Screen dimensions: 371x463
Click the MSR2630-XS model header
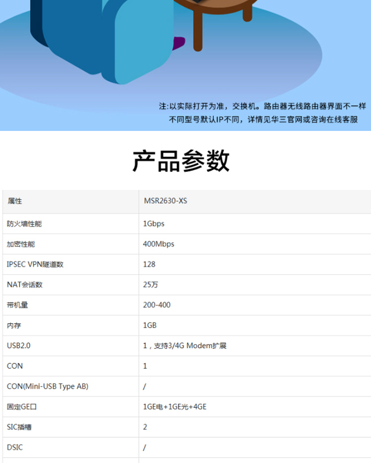166,201
